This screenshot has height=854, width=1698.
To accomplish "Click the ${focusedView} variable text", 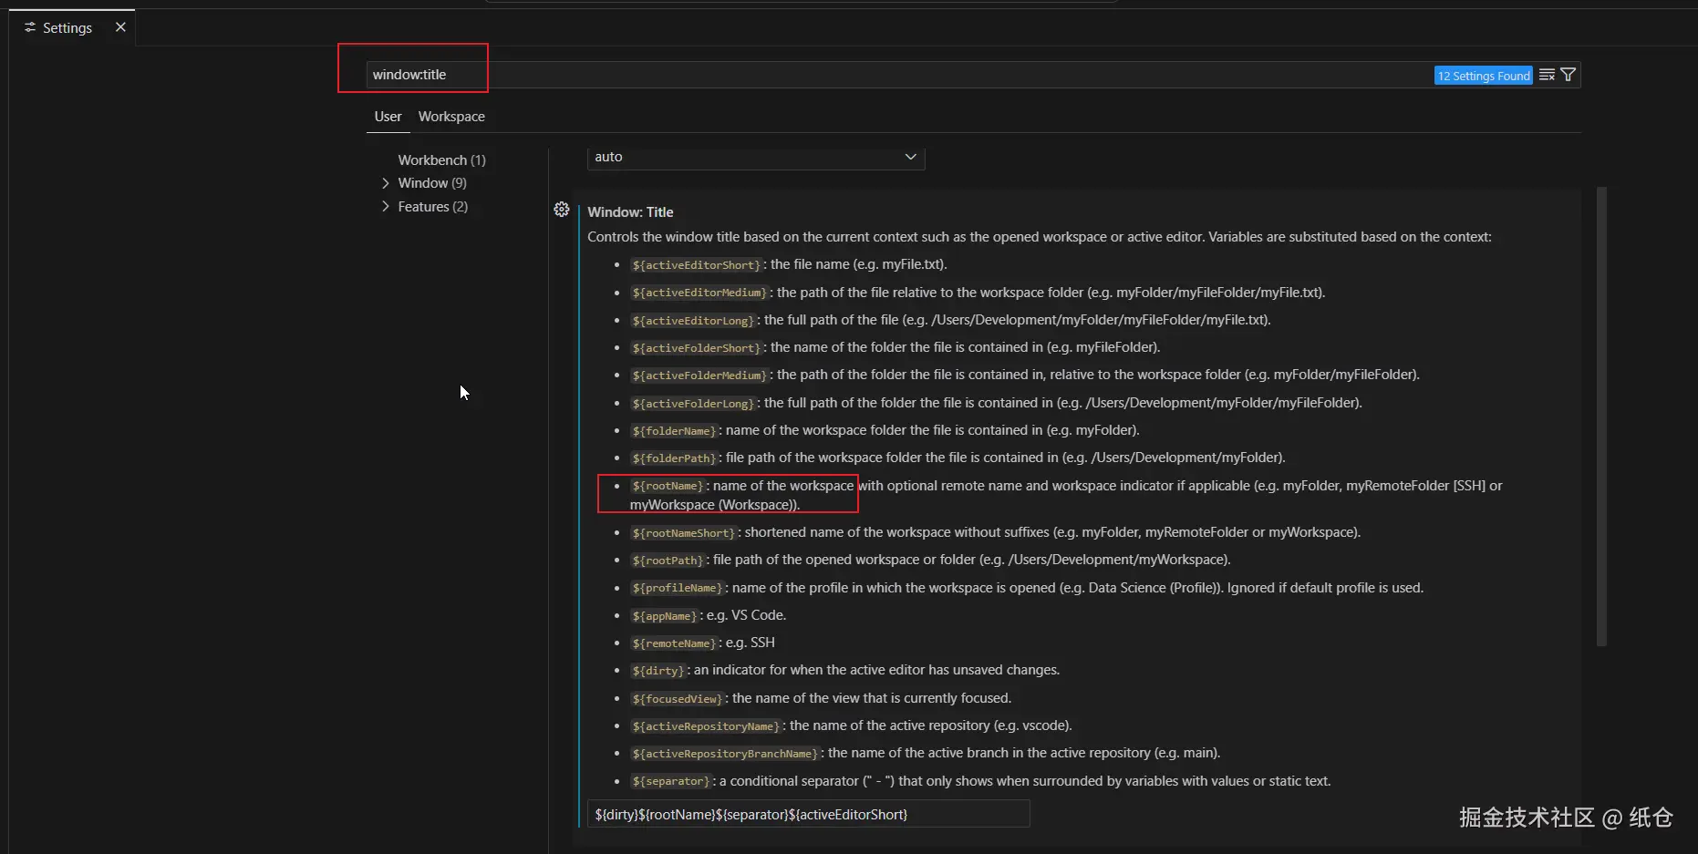I will 677,699.
